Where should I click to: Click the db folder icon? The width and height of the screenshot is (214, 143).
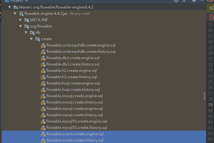[32, 33]
